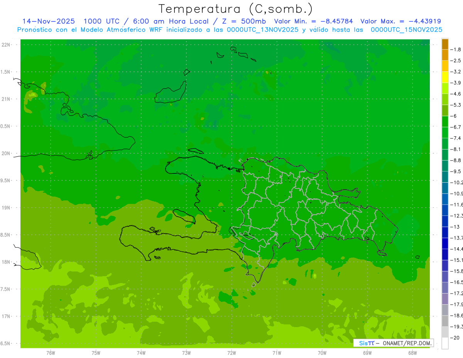Viewport: 463px width, 358px height.
Task: Click the '68W' longitude axis label
Action: point(412,353)
